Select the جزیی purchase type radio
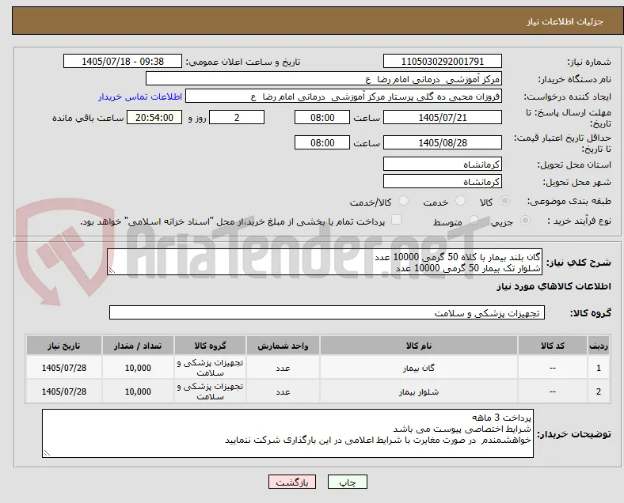The width and height of the screenshot is (624, 503). tap(525, 221)
